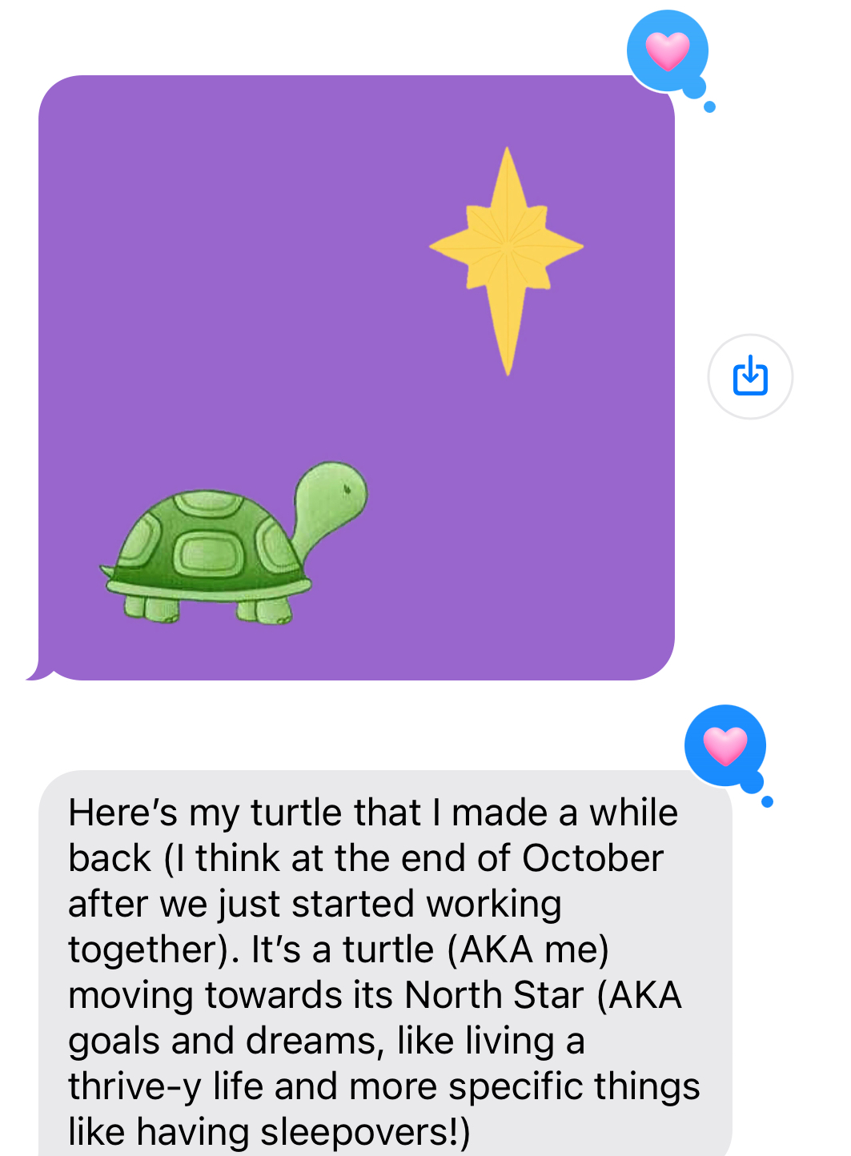Click the word "October" in the message
This screenshot has height=1156, width=851.
pos(592,858)
